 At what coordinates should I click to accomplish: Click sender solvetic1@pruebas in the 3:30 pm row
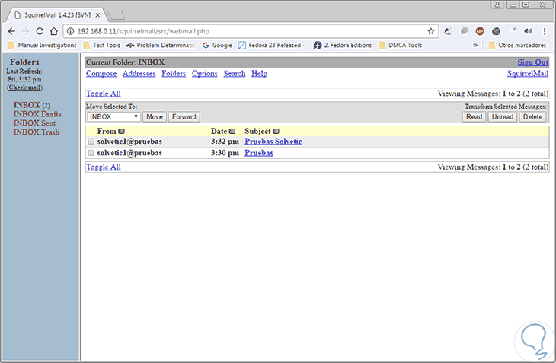click(x=129, y=153)
